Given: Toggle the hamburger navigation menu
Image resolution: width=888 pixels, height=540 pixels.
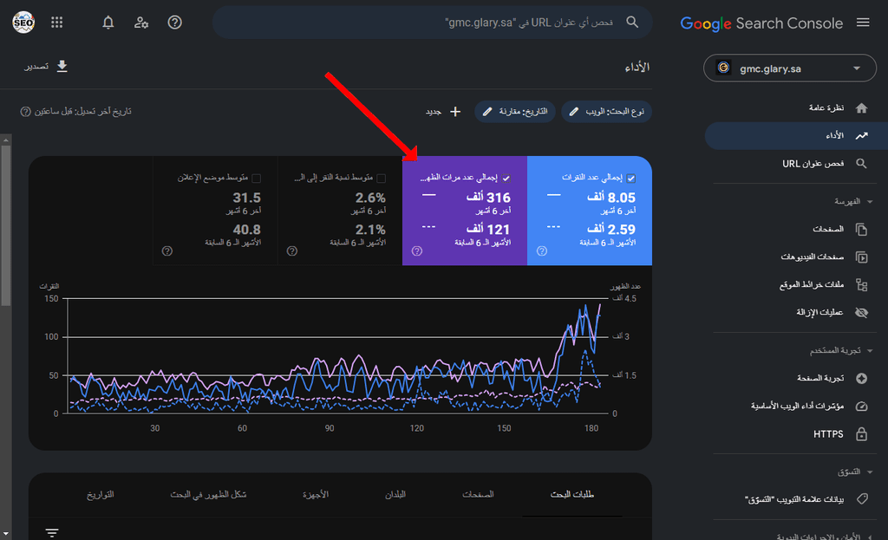Looking at the screenshot, I should 863,23.
